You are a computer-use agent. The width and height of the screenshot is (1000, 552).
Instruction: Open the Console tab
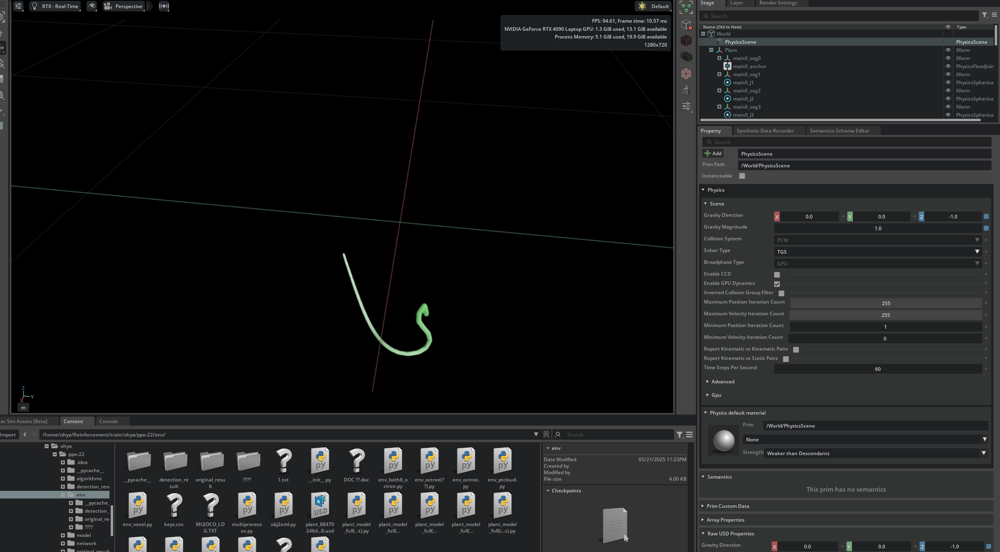(108, 421)
